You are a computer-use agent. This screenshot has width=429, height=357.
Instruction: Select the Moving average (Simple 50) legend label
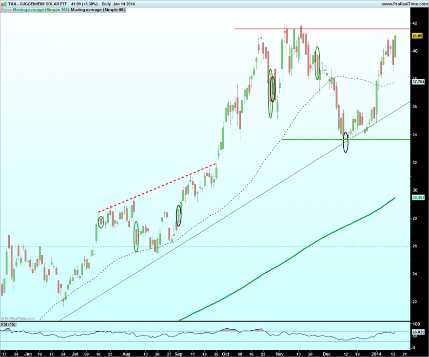click(98, 10)
